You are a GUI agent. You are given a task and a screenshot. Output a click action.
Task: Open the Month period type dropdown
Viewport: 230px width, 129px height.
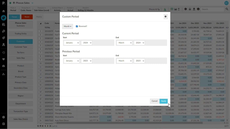(x=67, y=26)
